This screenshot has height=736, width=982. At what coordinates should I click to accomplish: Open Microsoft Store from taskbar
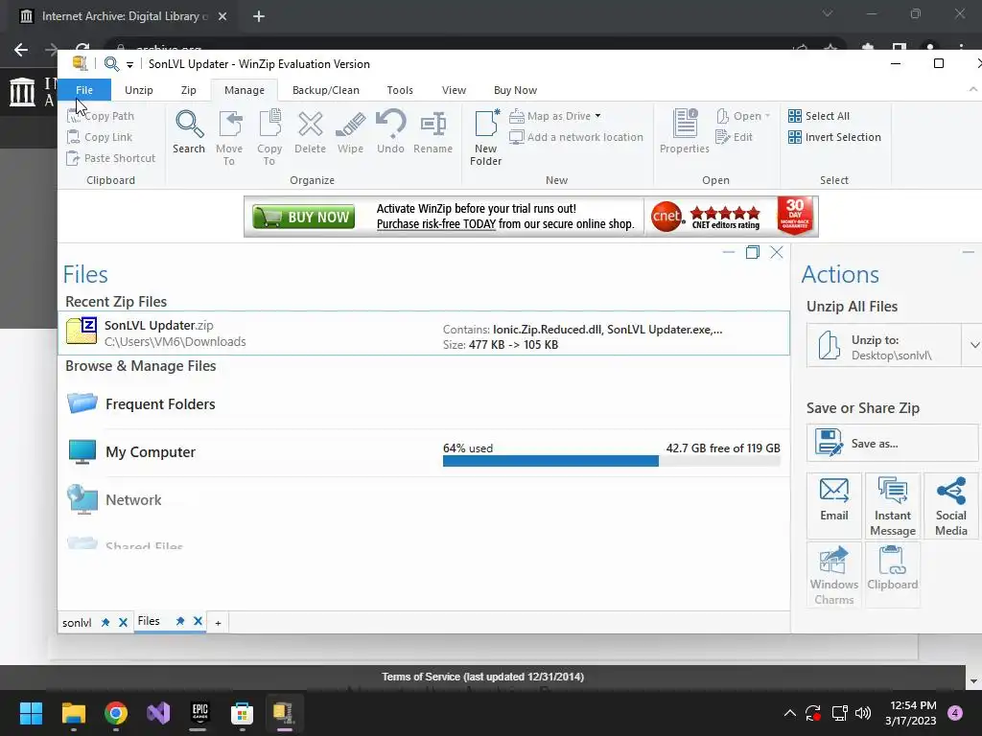(242, 713)
